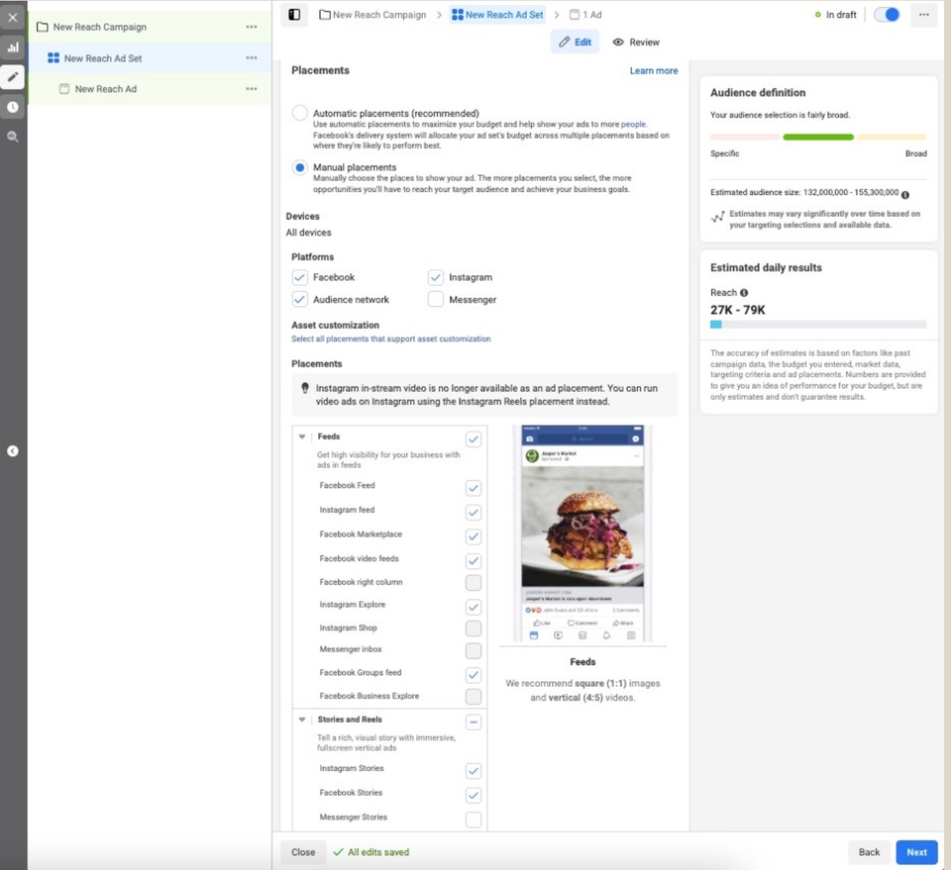Click the Close button
Viewport: 951px width, 870px height.
point(303,852)
